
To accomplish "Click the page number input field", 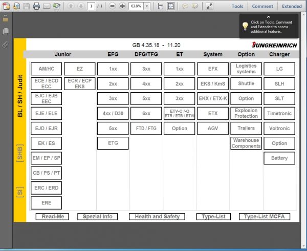I will [91, 6].
